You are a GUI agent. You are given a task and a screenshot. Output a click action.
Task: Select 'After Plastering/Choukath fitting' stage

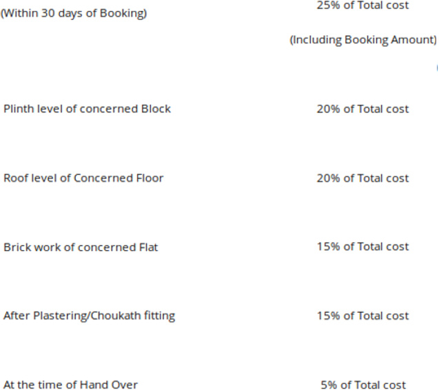pos(89,316)
